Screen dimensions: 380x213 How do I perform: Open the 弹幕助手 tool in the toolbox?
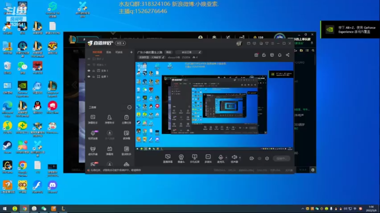93,119
